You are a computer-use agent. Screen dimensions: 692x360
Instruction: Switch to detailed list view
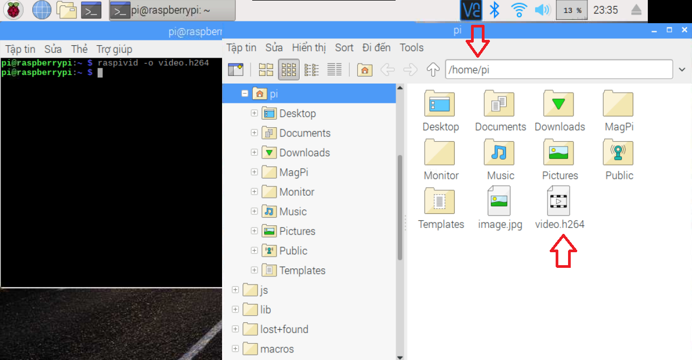pos(334,70)
